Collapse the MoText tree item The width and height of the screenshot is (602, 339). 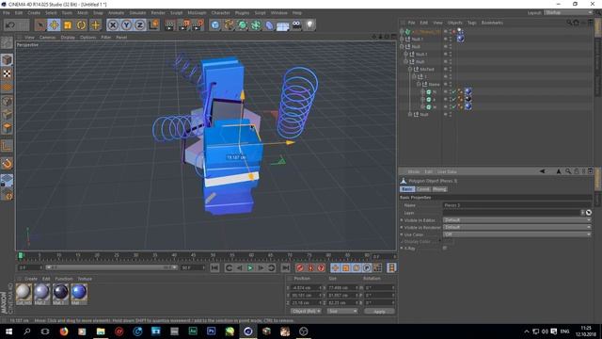(x=410, y=69)
